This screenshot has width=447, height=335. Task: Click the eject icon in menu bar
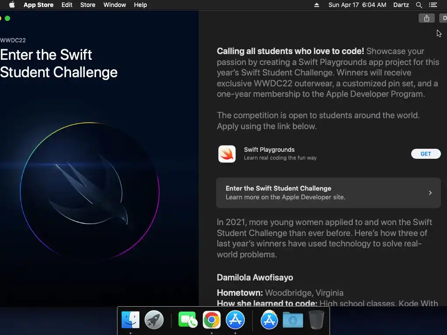click(316, 5)
